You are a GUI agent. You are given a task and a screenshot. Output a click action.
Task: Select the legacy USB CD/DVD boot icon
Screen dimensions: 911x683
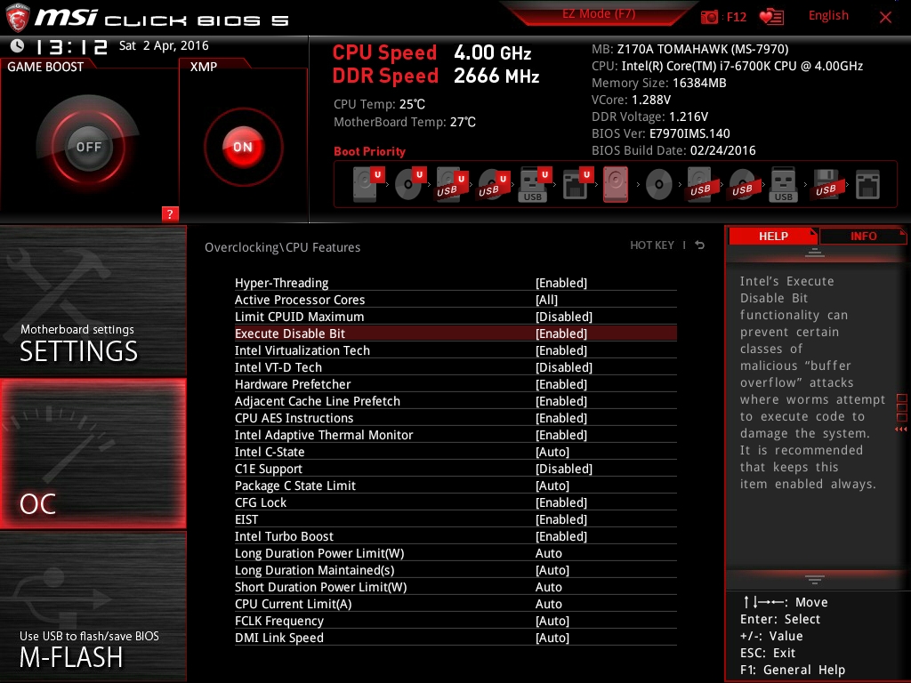point(743,185)
